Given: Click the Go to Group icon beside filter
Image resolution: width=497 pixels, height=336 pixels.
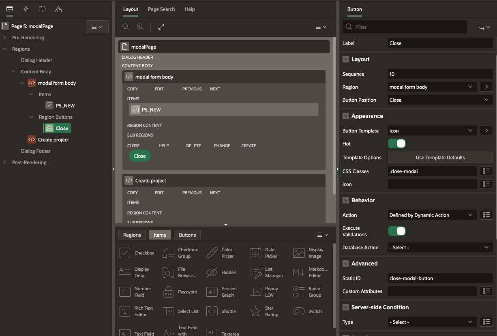Looking at the screenshot, I should 482,27.
